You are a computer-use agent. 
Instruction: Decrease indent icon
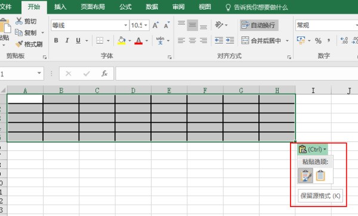tap(219, 41)
